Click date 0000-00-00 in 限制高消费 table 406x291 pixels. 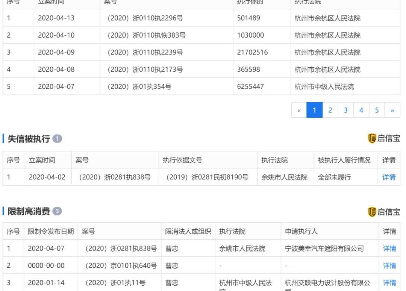tap(46, 266)
